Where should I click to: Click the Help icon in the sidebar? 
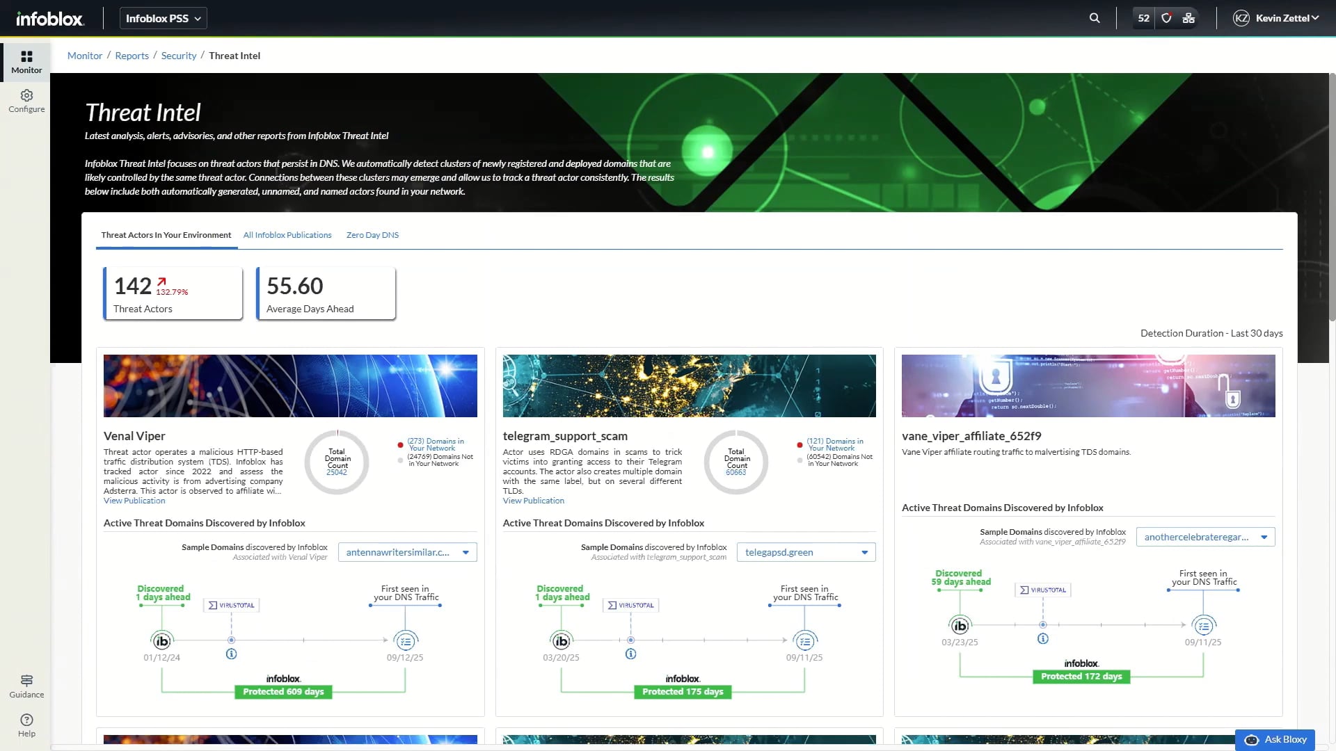[26, 723]
